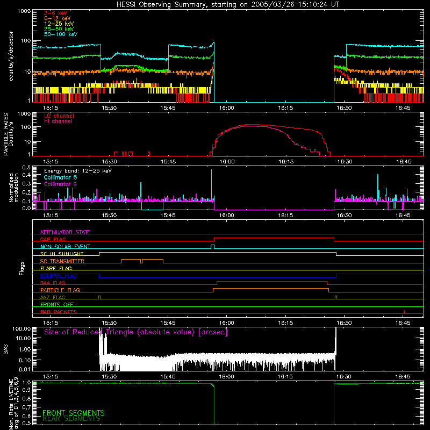Click the BAD_PACKETS flag label
Viewport: 430px width, 430px height.
pyautogui.click(x=59, y=312)
